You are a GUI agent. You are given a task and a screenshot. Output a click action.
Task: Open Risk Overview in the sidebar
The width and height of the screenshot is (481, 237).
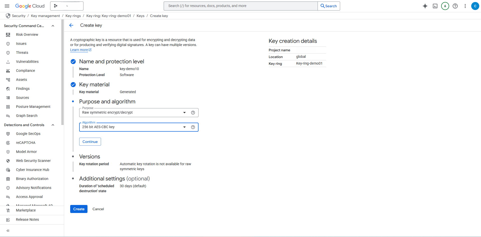27,35
